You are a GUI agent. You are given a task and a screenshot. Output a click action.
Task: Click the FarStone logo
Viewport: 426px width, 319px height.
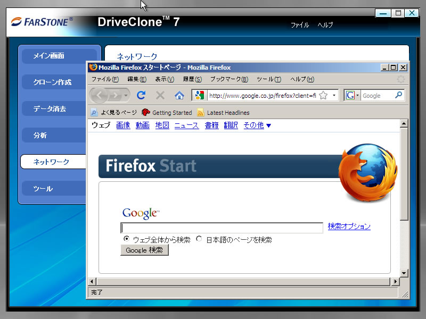42,22
